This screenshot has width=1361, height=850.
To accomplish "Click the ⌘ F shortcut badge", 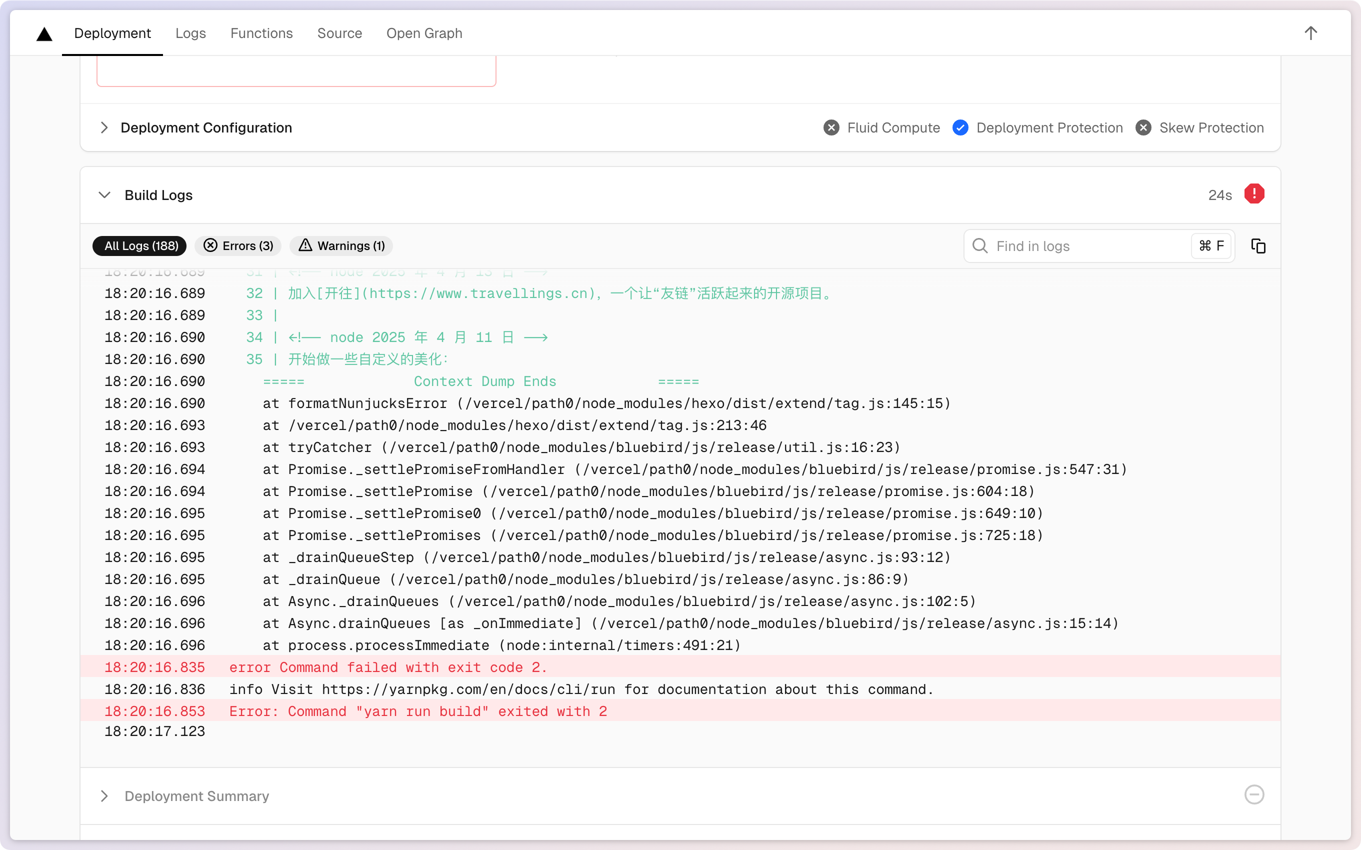I will pyautogui.click(x=1211, y=245).
